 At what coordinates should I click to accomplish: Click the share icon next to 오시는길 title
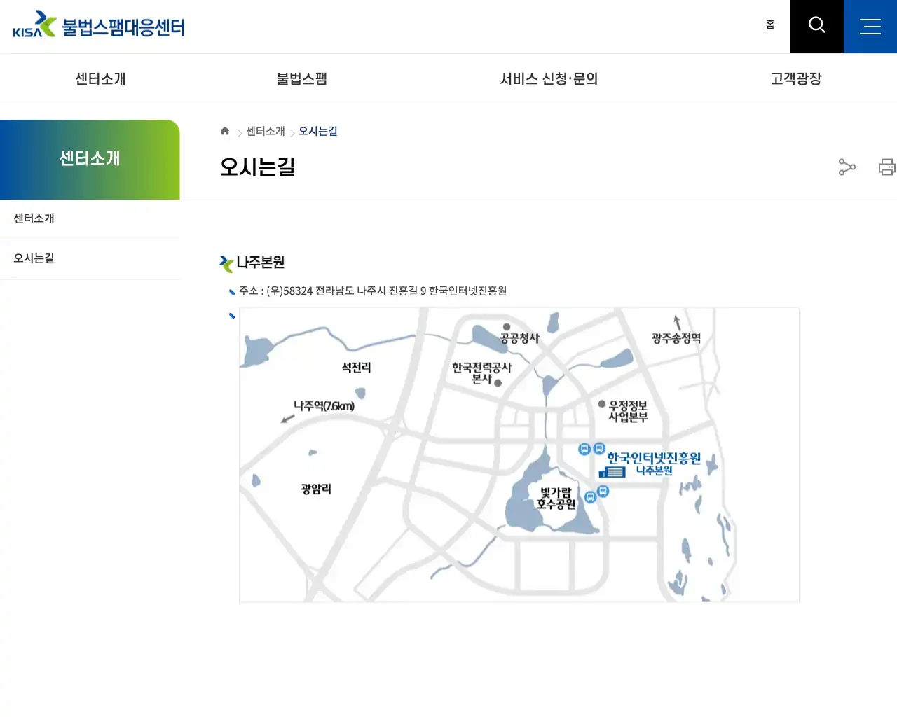(847, 167)
